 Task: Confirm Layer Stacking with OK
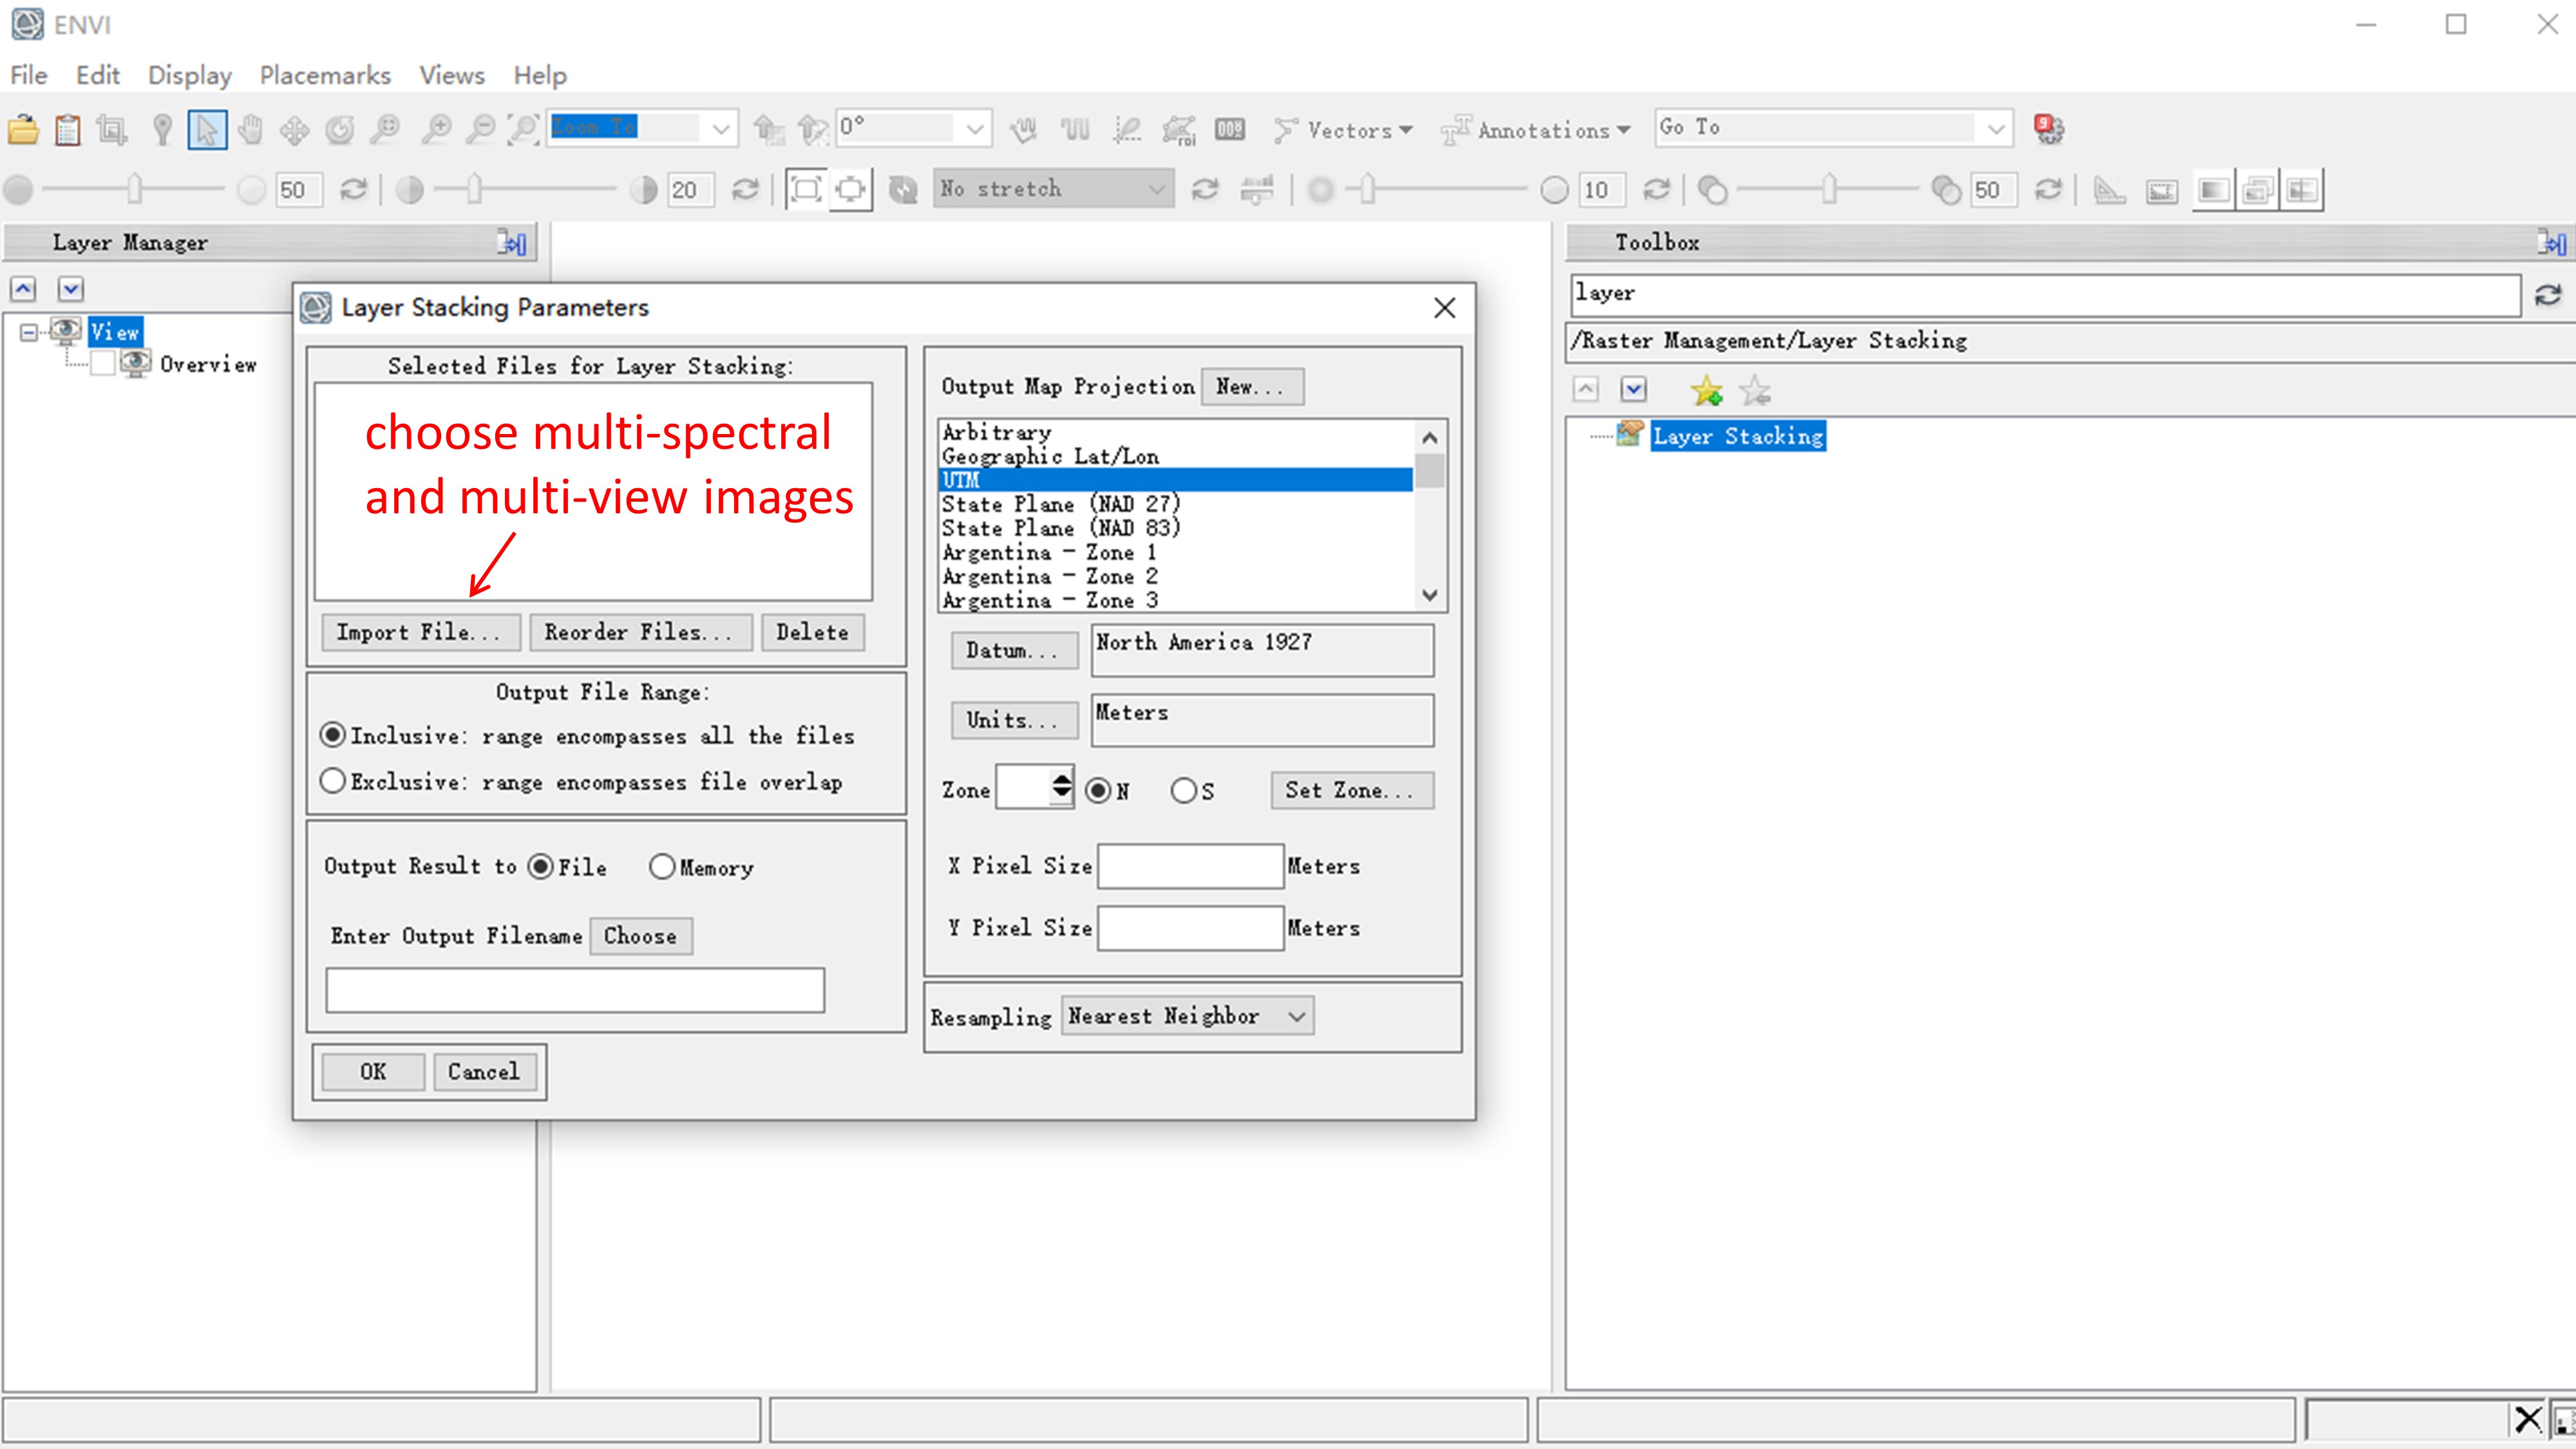pyautogui.click(x=373, y=1072)
